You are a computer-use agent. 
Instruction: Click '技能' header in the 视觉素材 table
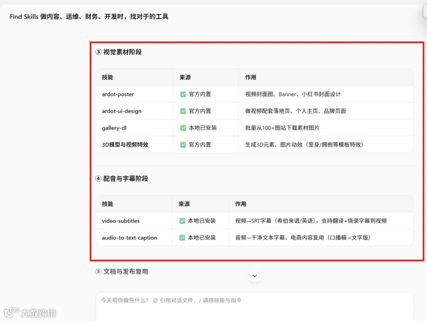[108, 77]
